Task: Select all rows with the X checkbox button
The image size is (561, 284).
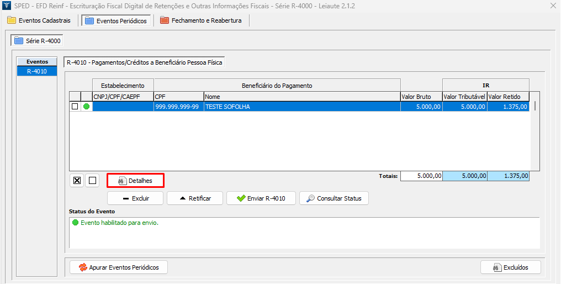Action: tap(77, 180)
